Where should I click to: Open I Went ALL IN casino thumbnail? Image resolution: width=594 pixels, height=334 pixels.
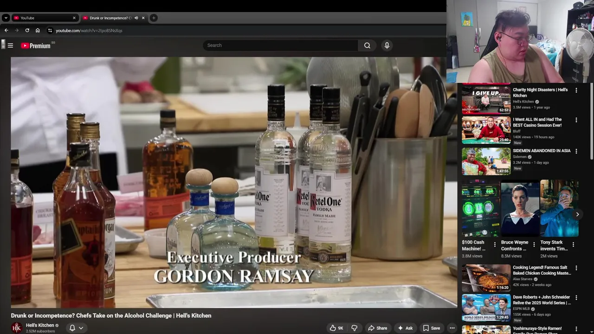(486, 130)
